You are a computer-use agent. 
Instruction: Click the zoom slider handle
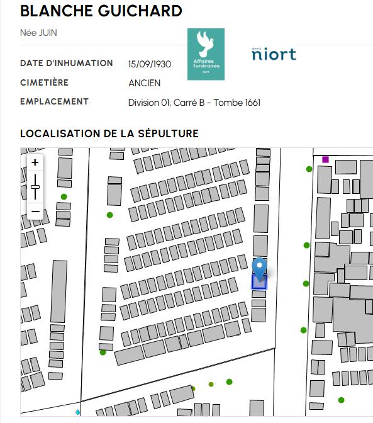35,187
